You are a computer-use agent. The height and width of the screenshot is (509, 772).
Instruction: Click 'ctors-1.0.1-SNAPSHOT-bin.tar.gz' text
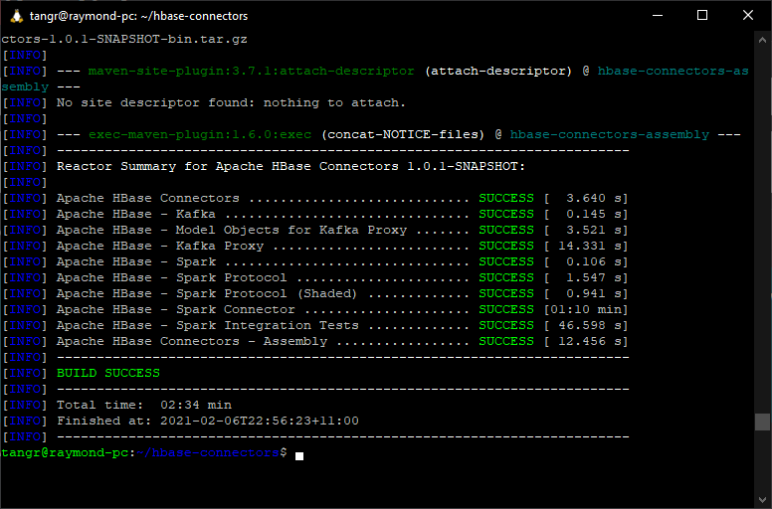[x=124, y=39]
